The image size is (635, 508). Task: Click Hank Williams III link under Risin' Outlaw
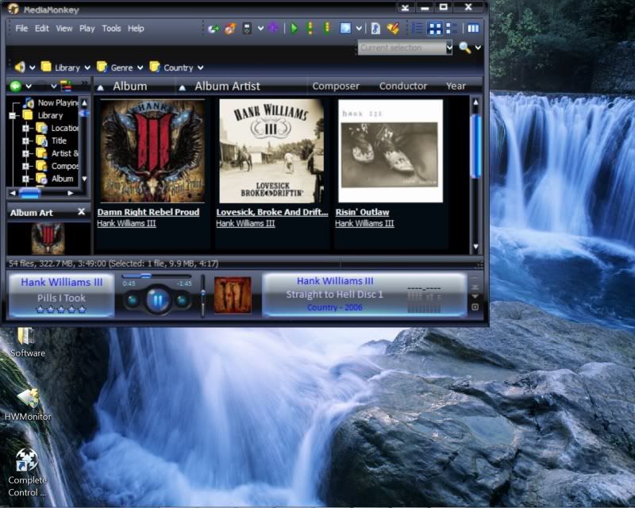(364, 223)
